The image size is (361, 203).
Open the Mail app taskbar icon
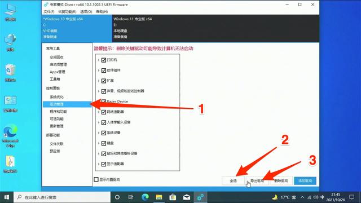187,197
